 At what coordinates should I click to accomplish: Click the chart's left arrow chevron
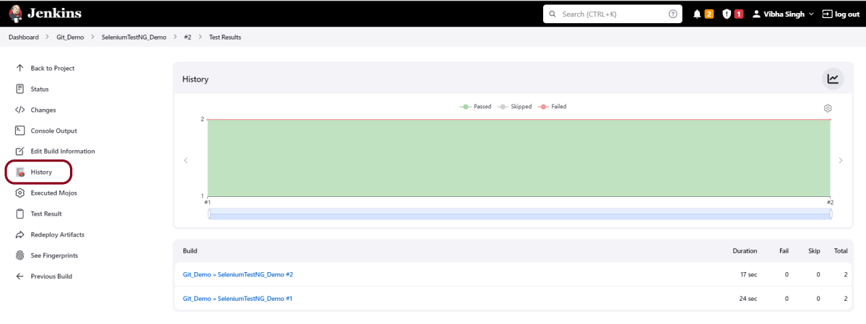186,160
